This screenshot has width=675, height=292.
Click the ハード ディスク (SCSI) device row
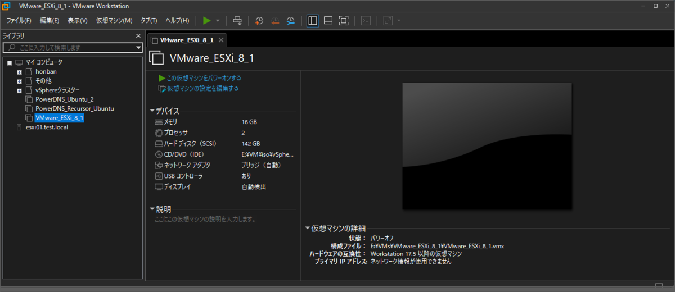point(224,144)
